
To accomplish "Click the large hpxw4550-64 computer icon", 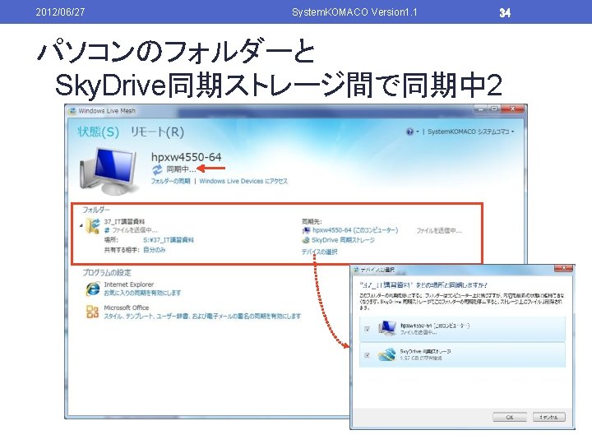I will (x=108, y=171).
